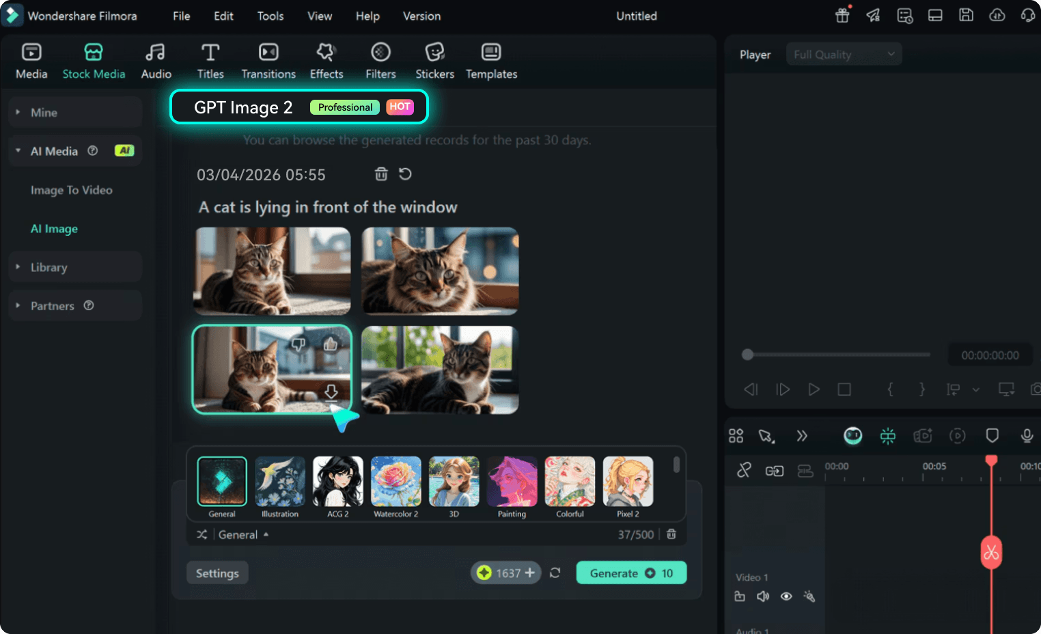
Task: Dislike the highlighted cat image
Action: pyautogui.click(x=299, y=344)
